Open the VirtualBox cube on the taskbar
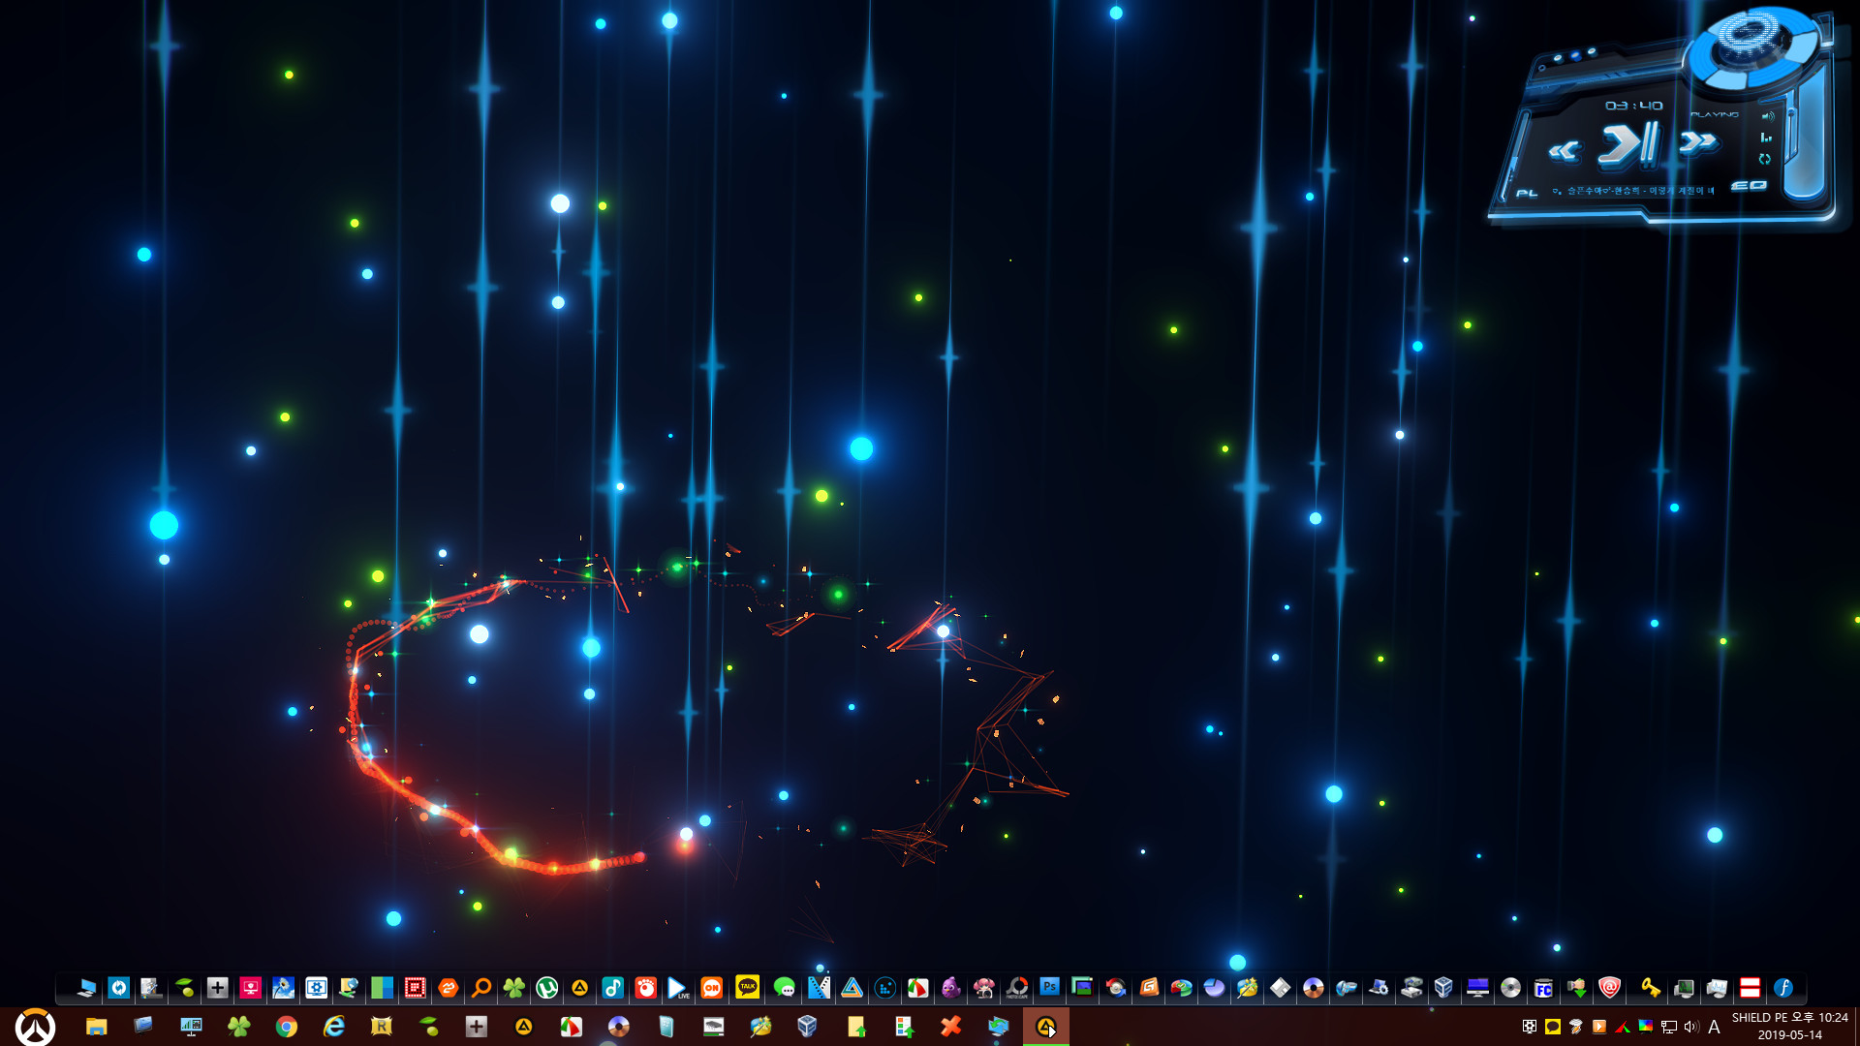 pos(808,1027)
